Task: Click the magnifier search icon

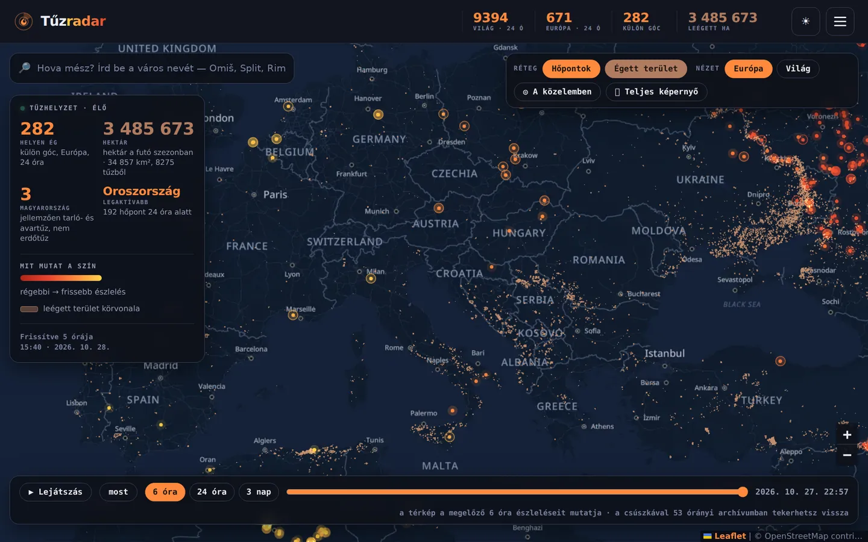Action: (x=25, y=68)
